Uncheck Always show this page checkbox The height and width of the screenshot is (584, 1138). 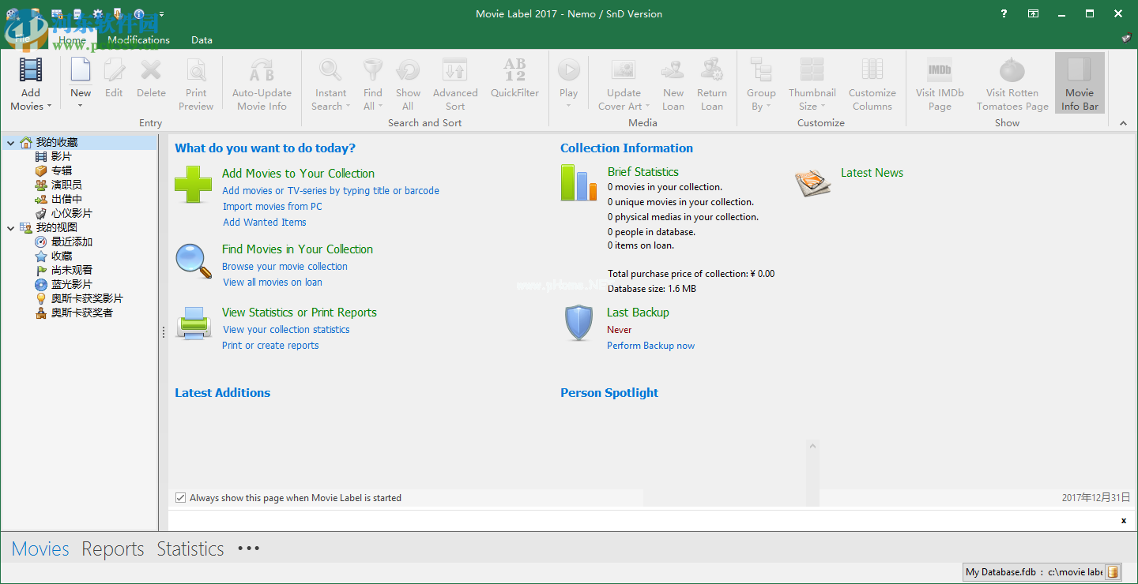pos(181,498)
